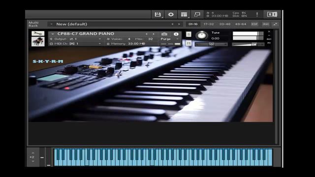Select the 33-48 rack page tab
The height and width of the screenshot is (177, 315).
pos(224,24)
